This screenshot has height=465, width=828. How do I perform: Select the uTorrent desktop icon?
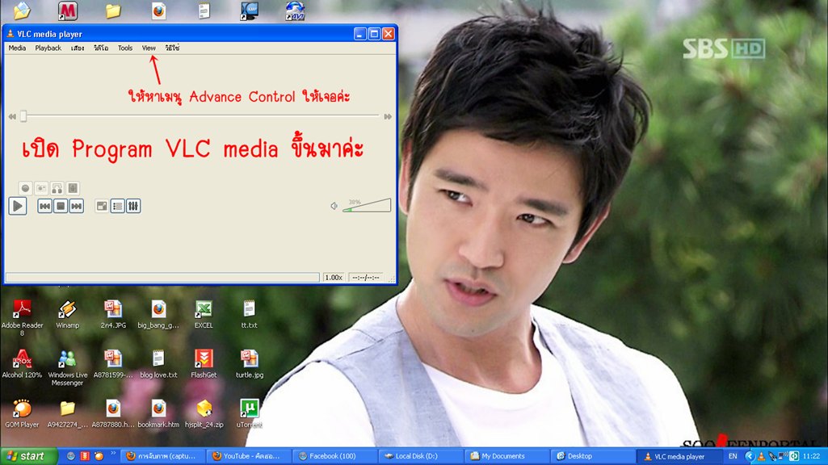(x=250, y=414)
